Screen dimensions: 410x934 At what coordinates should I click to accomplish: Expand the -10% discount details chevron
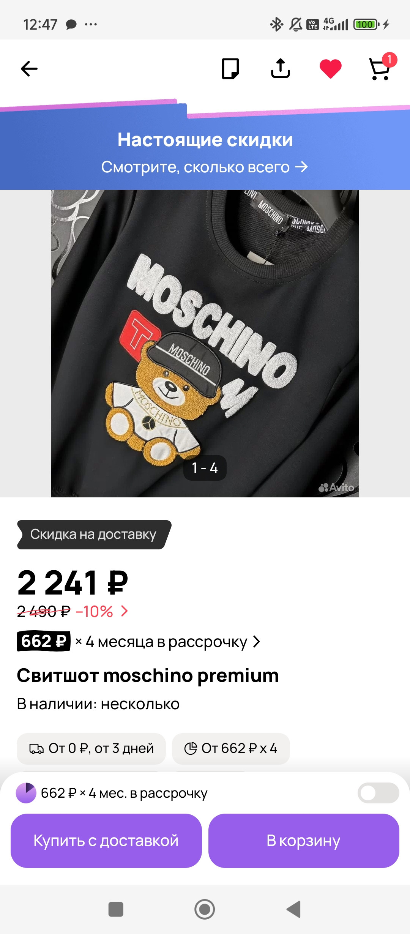point(124,611)
